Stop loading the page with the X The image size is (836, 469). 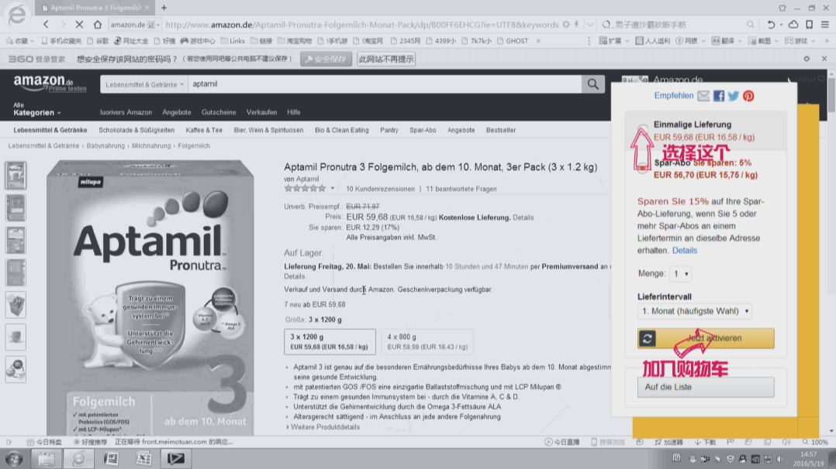[x=79, y=25]
